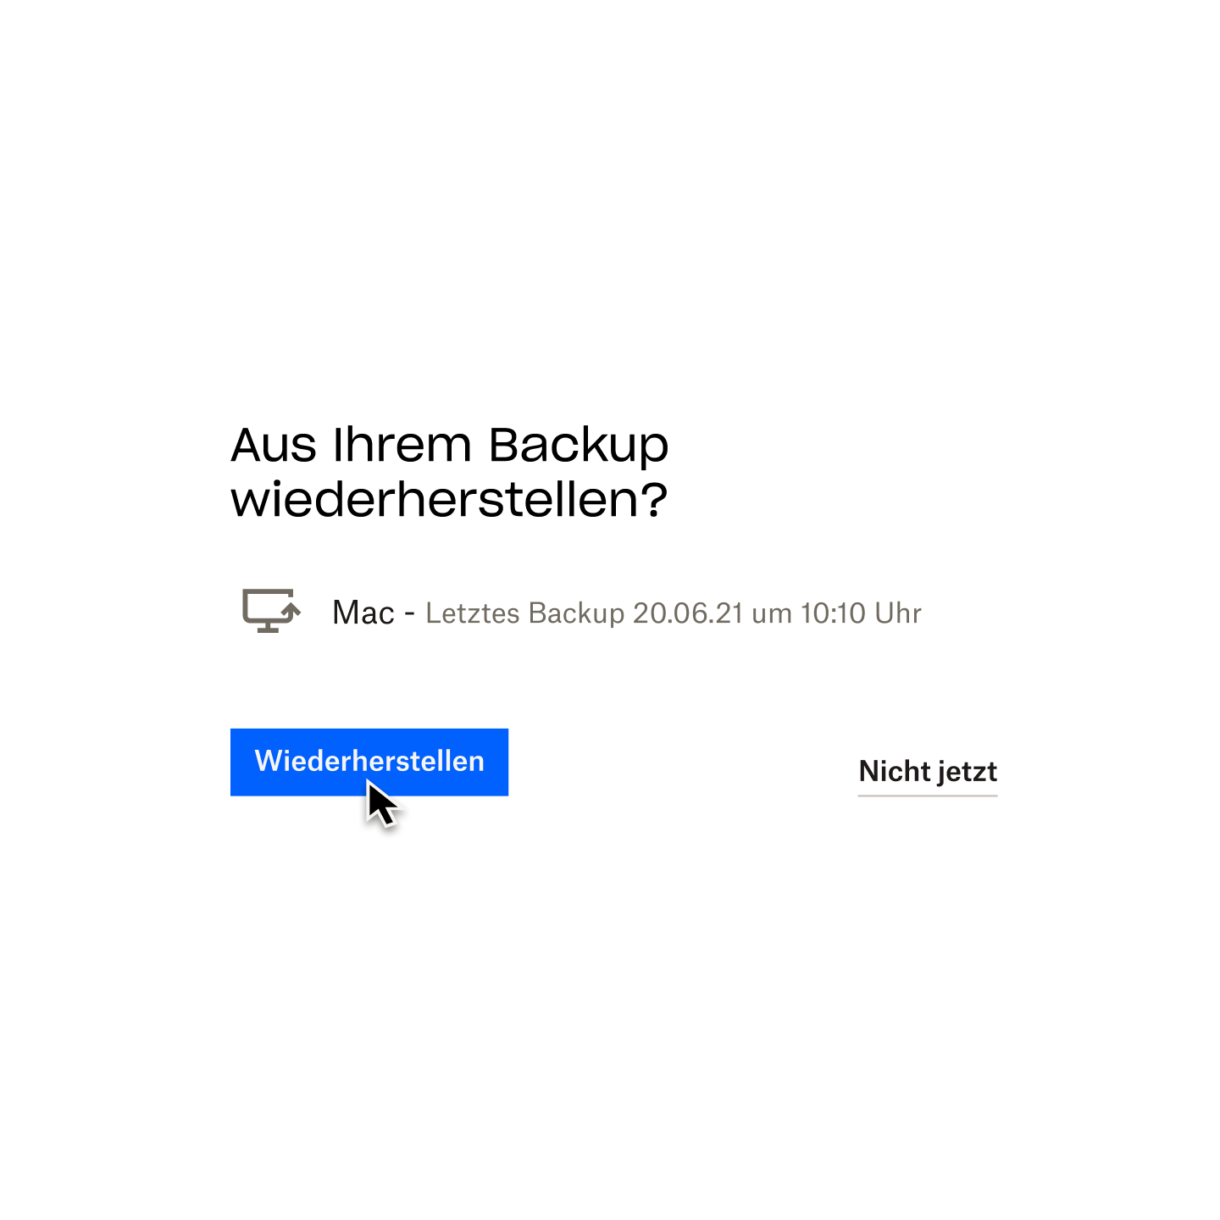The width and height of the screenshot is (1220, 1220).
Task: Confirm restore from the Mac backup
Action: [369, 762]
